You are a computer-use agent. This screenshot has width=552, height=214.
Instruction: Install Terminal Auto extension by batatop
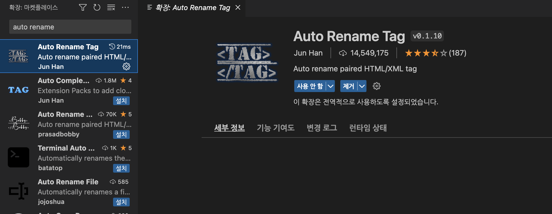pos(121,168)
